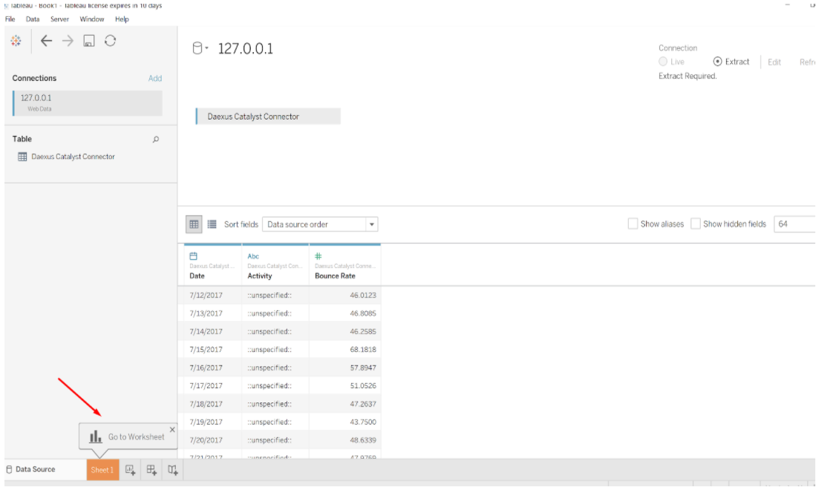Click the 7/15/2017 date cell
This screenshot has height=490, width=830.
click(x=206, y=350)
